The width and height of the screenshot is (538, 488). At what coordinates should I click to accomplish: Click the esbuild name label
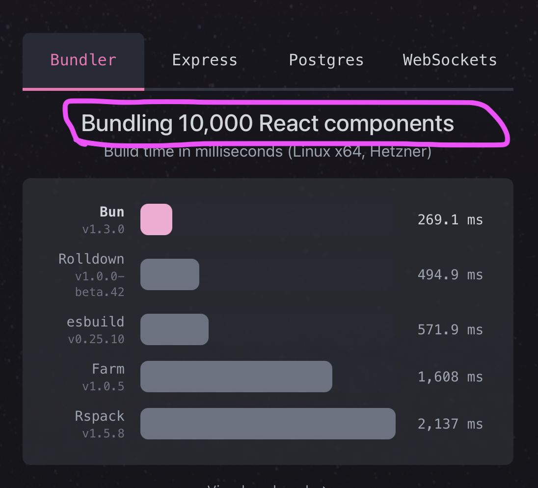96,322
